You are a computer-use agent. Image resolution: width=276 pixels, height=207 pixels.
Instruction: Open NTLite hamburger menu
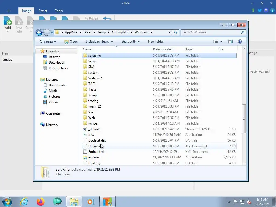[x=8, y=11]
